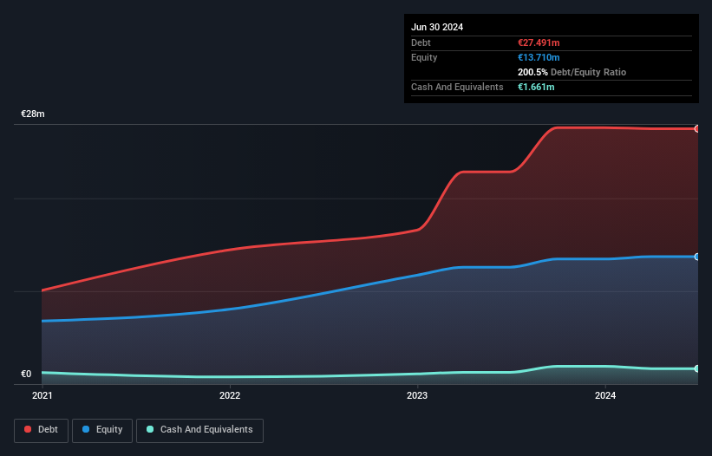Toggle the Cash And Equivalents legend button
Screen dimensions: 712x456
(199, 430)
